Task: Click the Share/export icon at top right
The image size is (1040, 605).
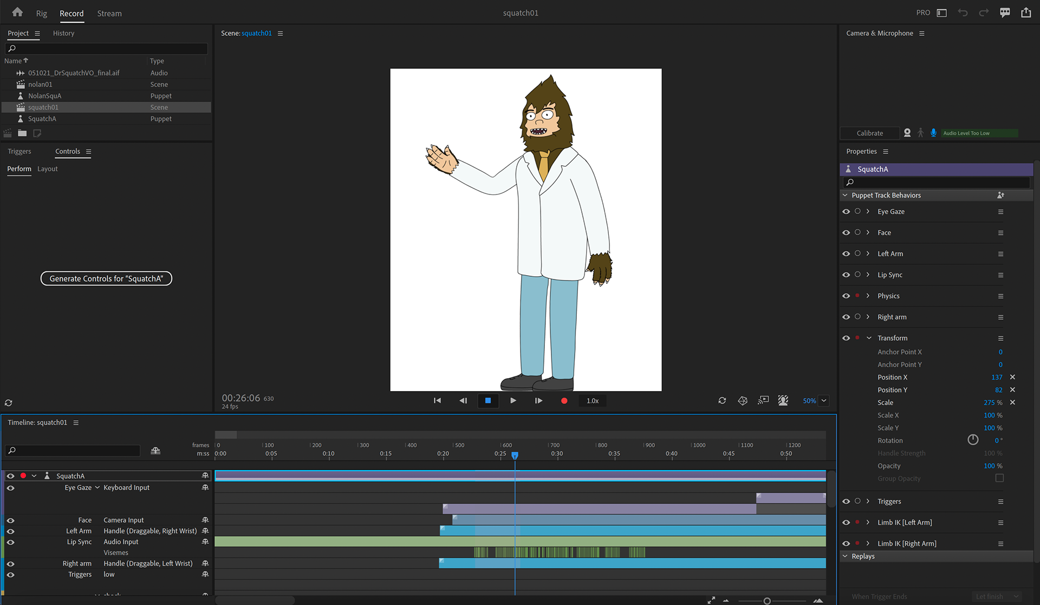Action: (x=1026, y=12)
